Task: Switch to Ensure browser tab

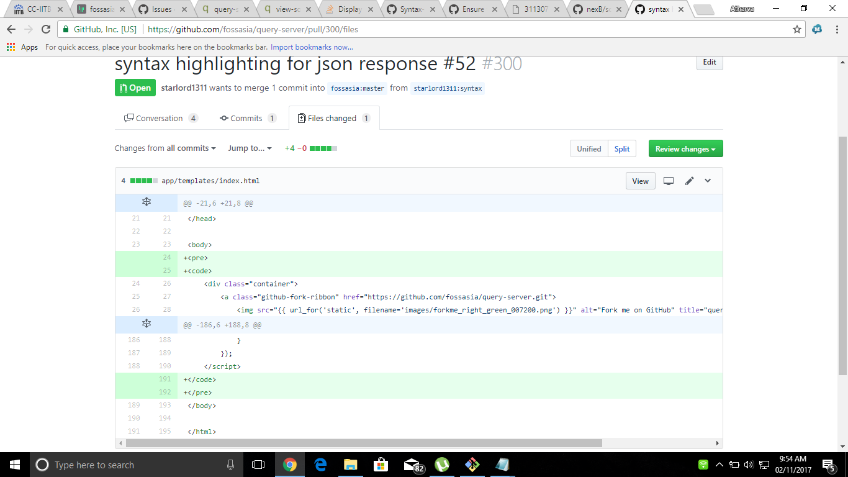Action: pos(472,9)
